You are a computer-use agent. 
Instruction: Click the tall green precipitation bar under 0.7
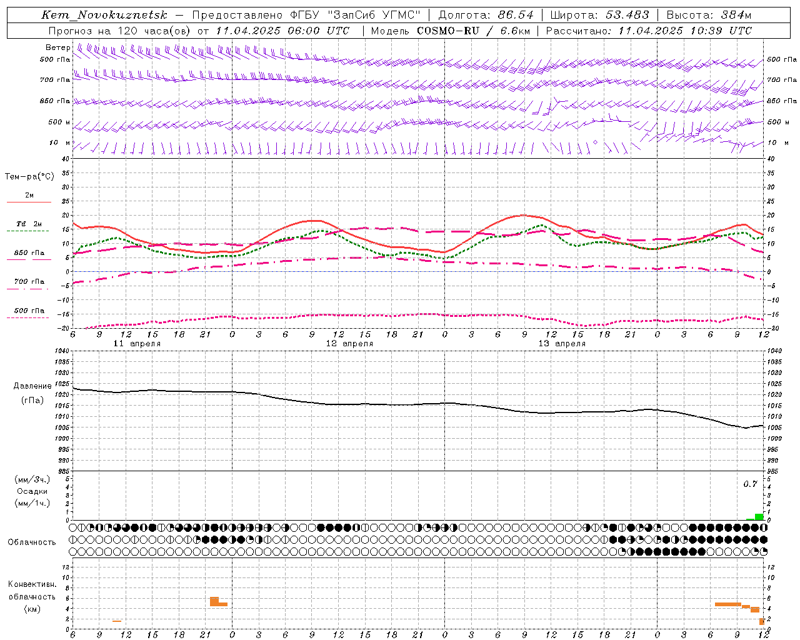(x=759, y=517)
